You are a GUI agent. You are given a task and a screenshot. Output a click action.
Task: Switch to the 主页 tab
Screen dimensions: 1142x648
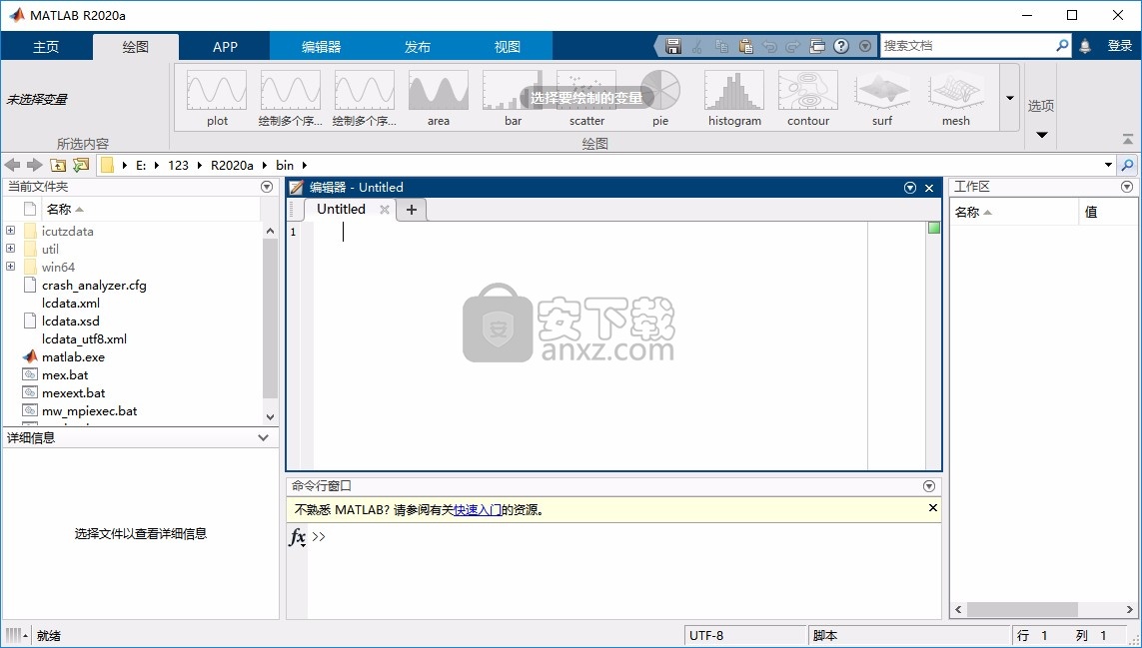(x=46, y=47)
